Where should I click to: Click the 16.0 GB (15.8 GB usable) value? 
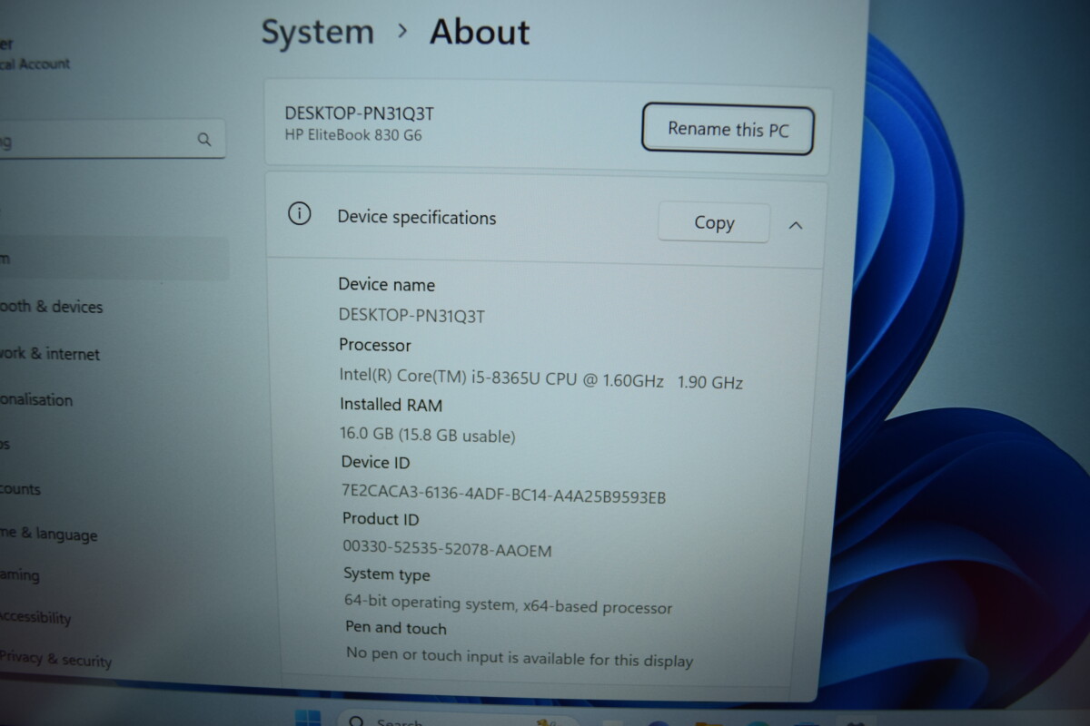[x=428, y=436]
